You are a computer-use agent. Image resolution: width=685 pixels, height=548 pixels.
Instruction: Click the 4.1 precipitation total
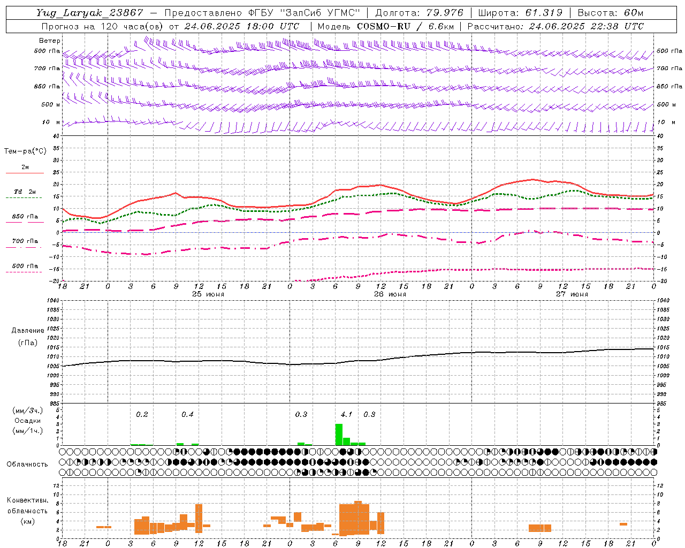346,415
